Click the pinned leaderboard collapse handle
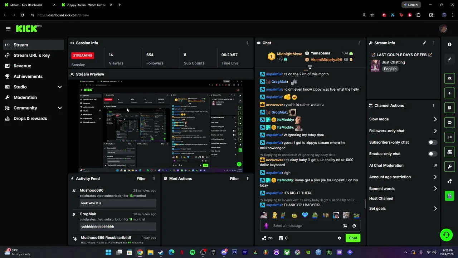The image size is (458, 258). click(310, 67)
